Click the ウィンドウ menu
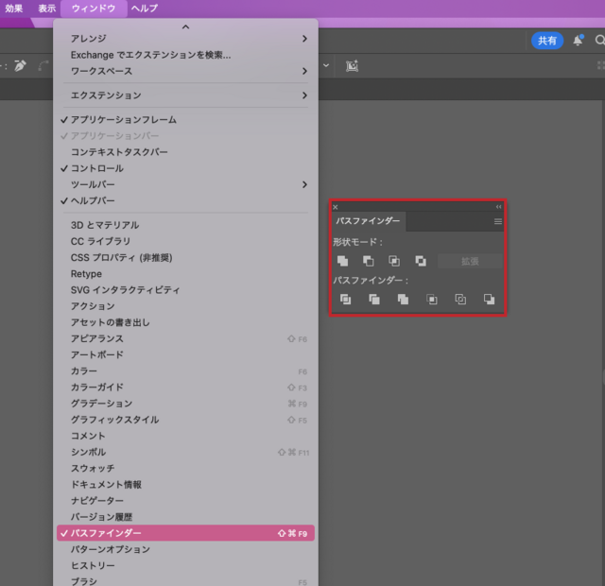 (94, 9)
